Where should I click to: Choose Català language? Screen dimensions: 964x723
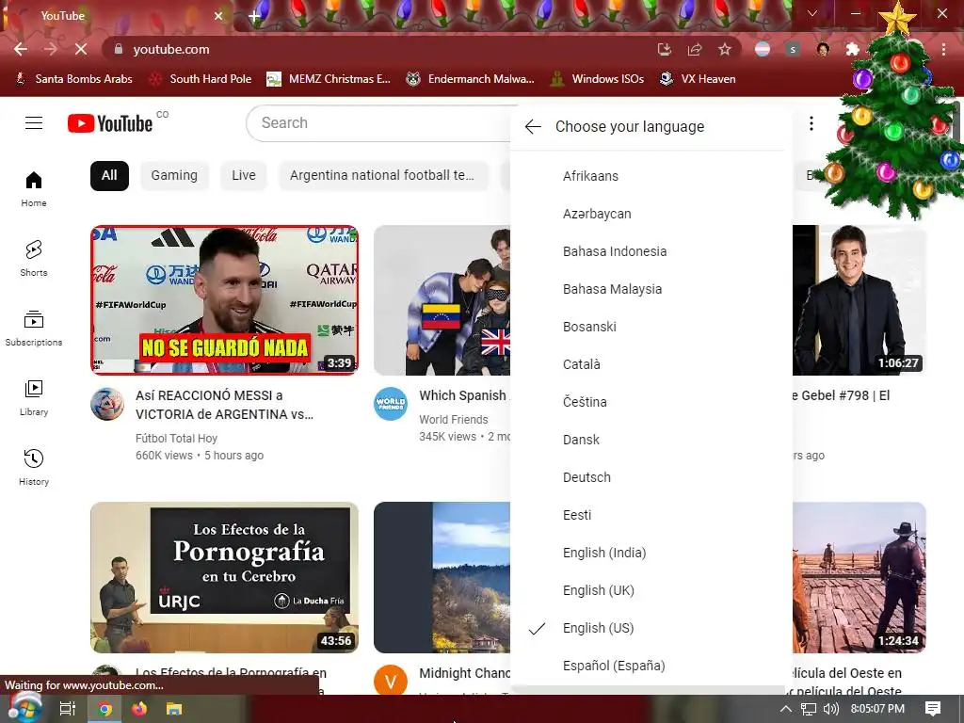(x=651, y=364)
